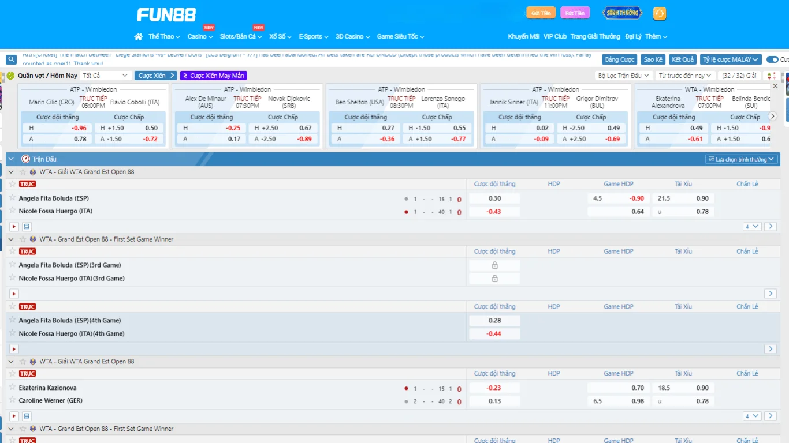Play live stream for Fita Boluda match
Screen dimensions: 789x443
[x=14, y=227]
